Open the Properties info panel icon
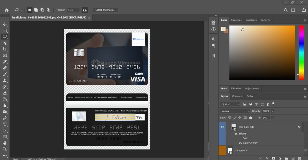 (x=213, y=29)
